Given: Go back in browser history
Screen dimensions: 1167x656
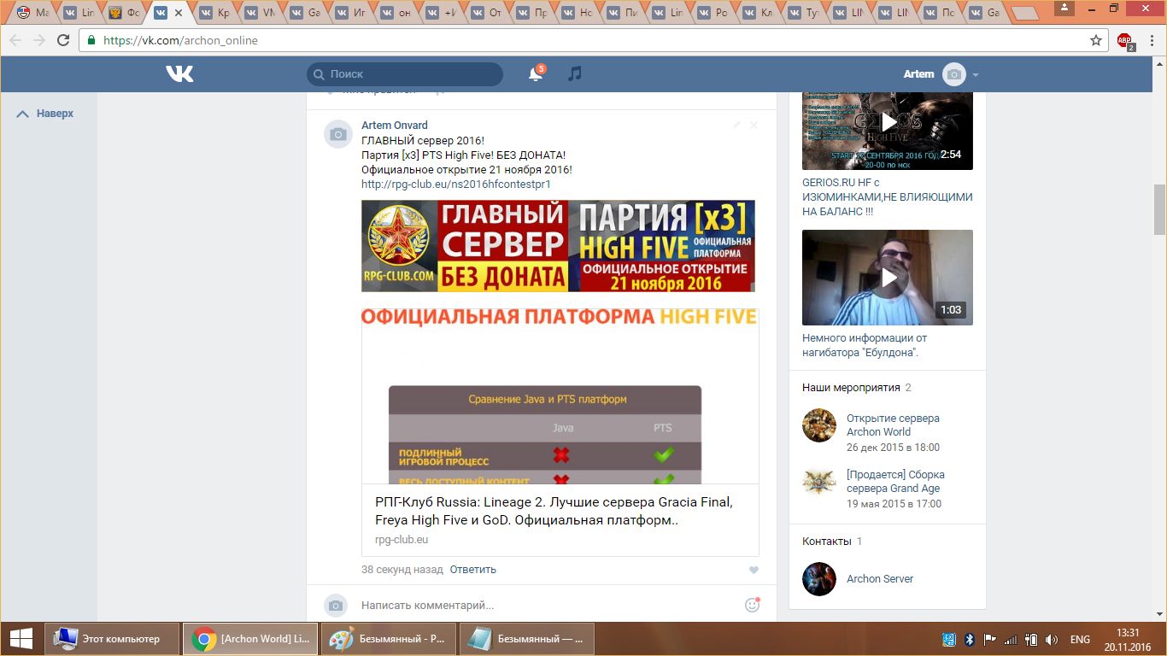Looking at the screenshot, I should pos(15,40).
